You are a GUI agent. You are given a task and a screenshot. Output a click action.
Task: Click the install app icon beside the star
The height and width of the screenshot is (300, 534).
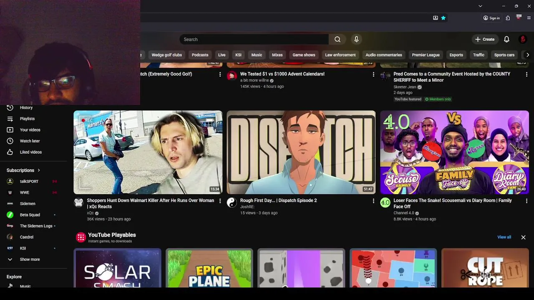[x=435, y=18]
